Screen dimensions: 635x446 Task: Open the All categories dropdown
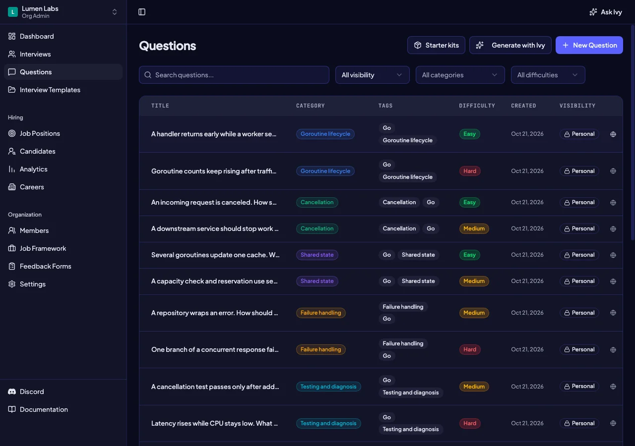tap(460, 75)
